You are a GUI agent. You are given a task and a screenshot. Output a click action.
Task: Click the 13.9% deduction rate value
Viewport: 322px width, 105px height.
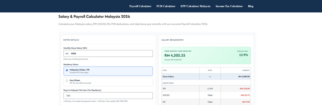(x=243, y=55)
